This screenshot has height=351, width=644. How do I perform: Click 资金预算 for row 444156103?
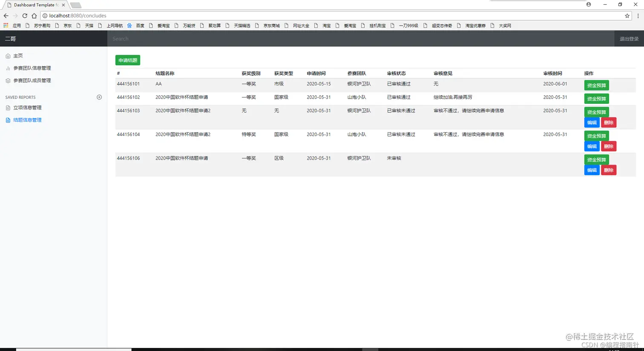pyautogui.click(x=596, y=112)
